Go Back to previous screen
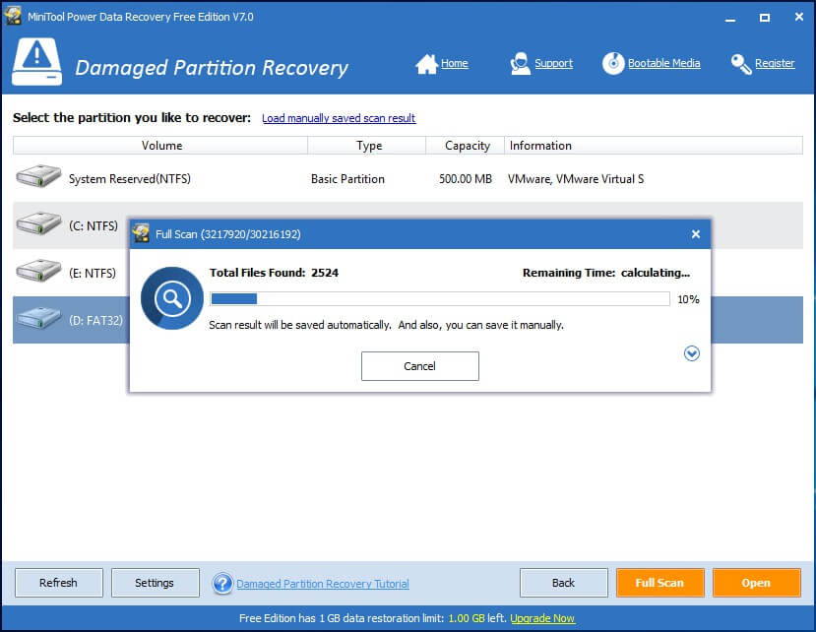The height and width of the screenshot is (632, 816). 564,583
